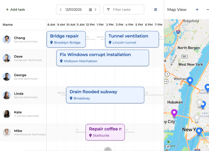The height and width of the screenshot is (151, 209).
Task: Click the blue map pin near Dumbo
Action: (x=199, y=131)
